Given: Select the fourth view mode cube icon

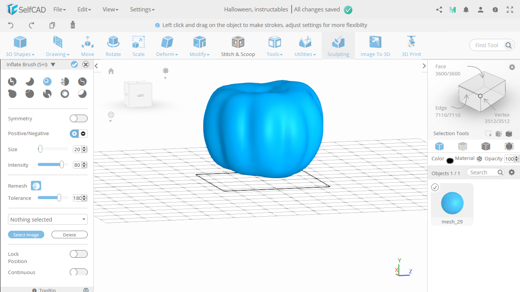Looking at the screenshot, I should tap(509, 146).
